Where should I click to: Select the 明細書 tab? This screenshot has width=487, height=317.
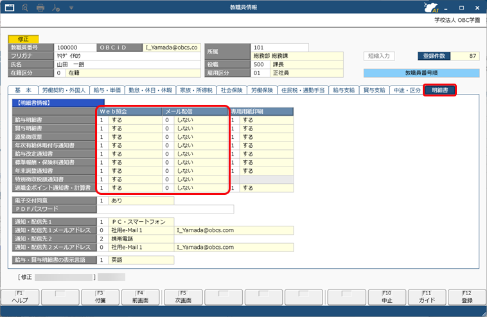click(x=440, y=90)
